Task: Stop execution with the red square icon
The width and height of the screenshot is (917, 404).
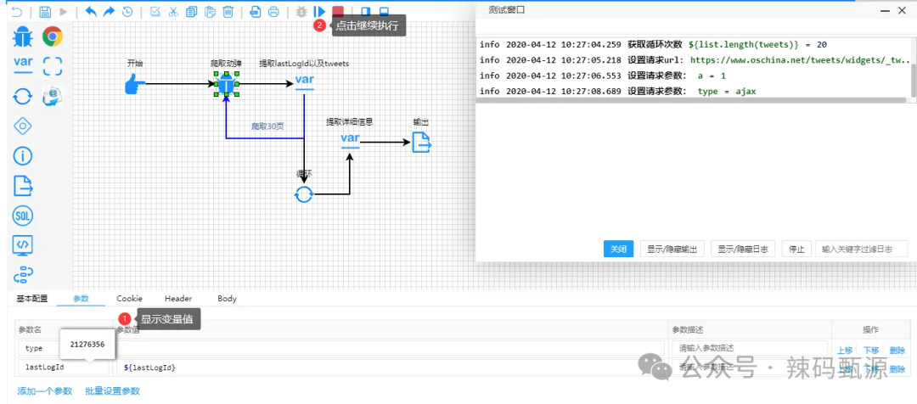Action: (x=337, y=11)
